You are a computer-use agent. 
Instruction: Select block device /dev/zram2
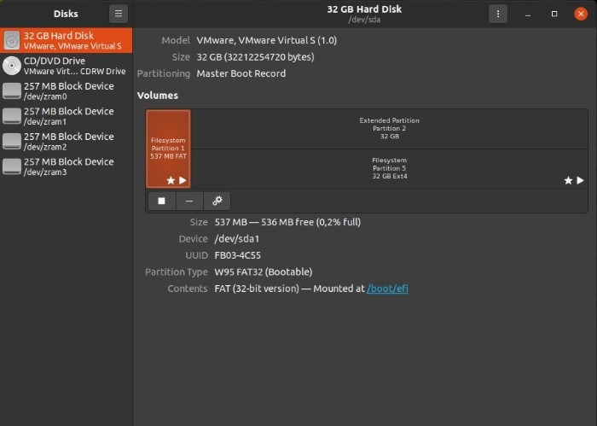[x=67, y=141]
